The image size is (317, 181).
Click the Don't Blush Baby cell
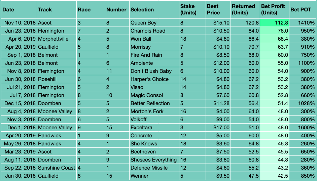click(154, 71)
